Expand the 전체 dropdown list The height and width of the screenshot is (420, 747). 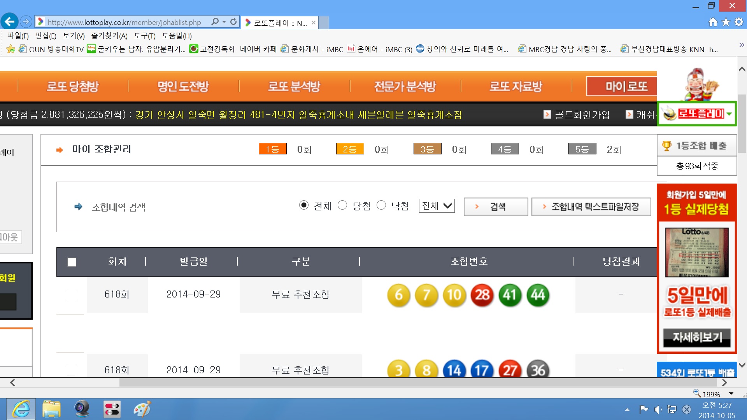[x=437, y=206]
